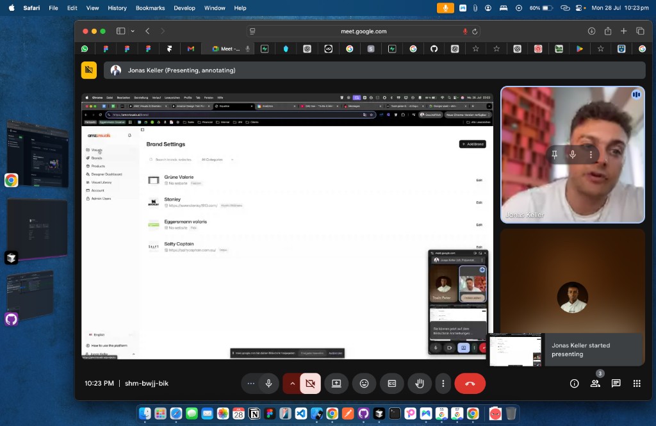Show Safari downloads

(x=591, y=31)
